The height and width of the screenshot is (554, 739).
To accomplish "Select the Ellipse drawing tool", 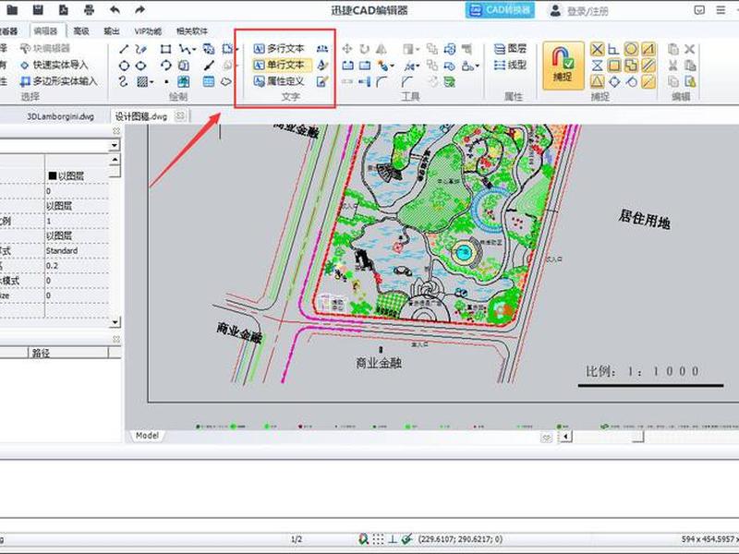I will click(x=141, y=66).
